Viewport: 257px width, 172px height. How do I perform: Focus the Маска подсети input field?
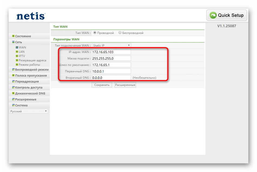(111, 58)
